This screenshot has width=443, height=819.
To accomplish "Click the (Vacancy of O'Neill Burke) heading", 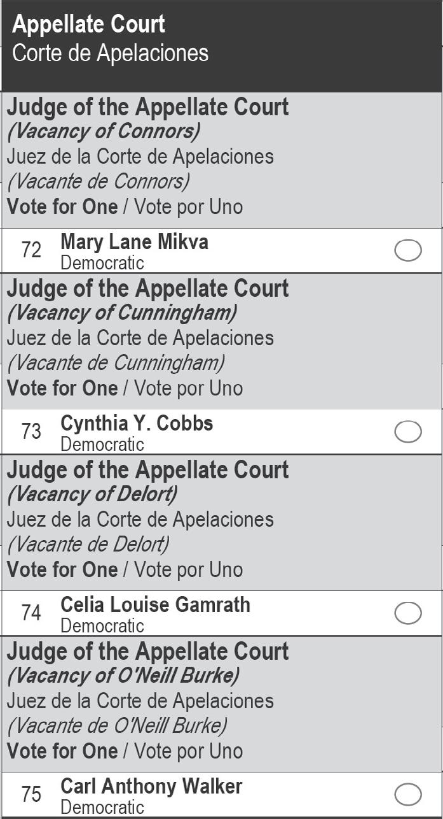I will [x=123, y=676].
